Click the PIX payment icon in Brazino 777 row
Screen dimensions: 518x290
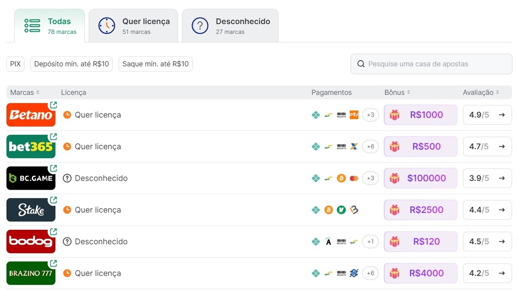(315, 273)
